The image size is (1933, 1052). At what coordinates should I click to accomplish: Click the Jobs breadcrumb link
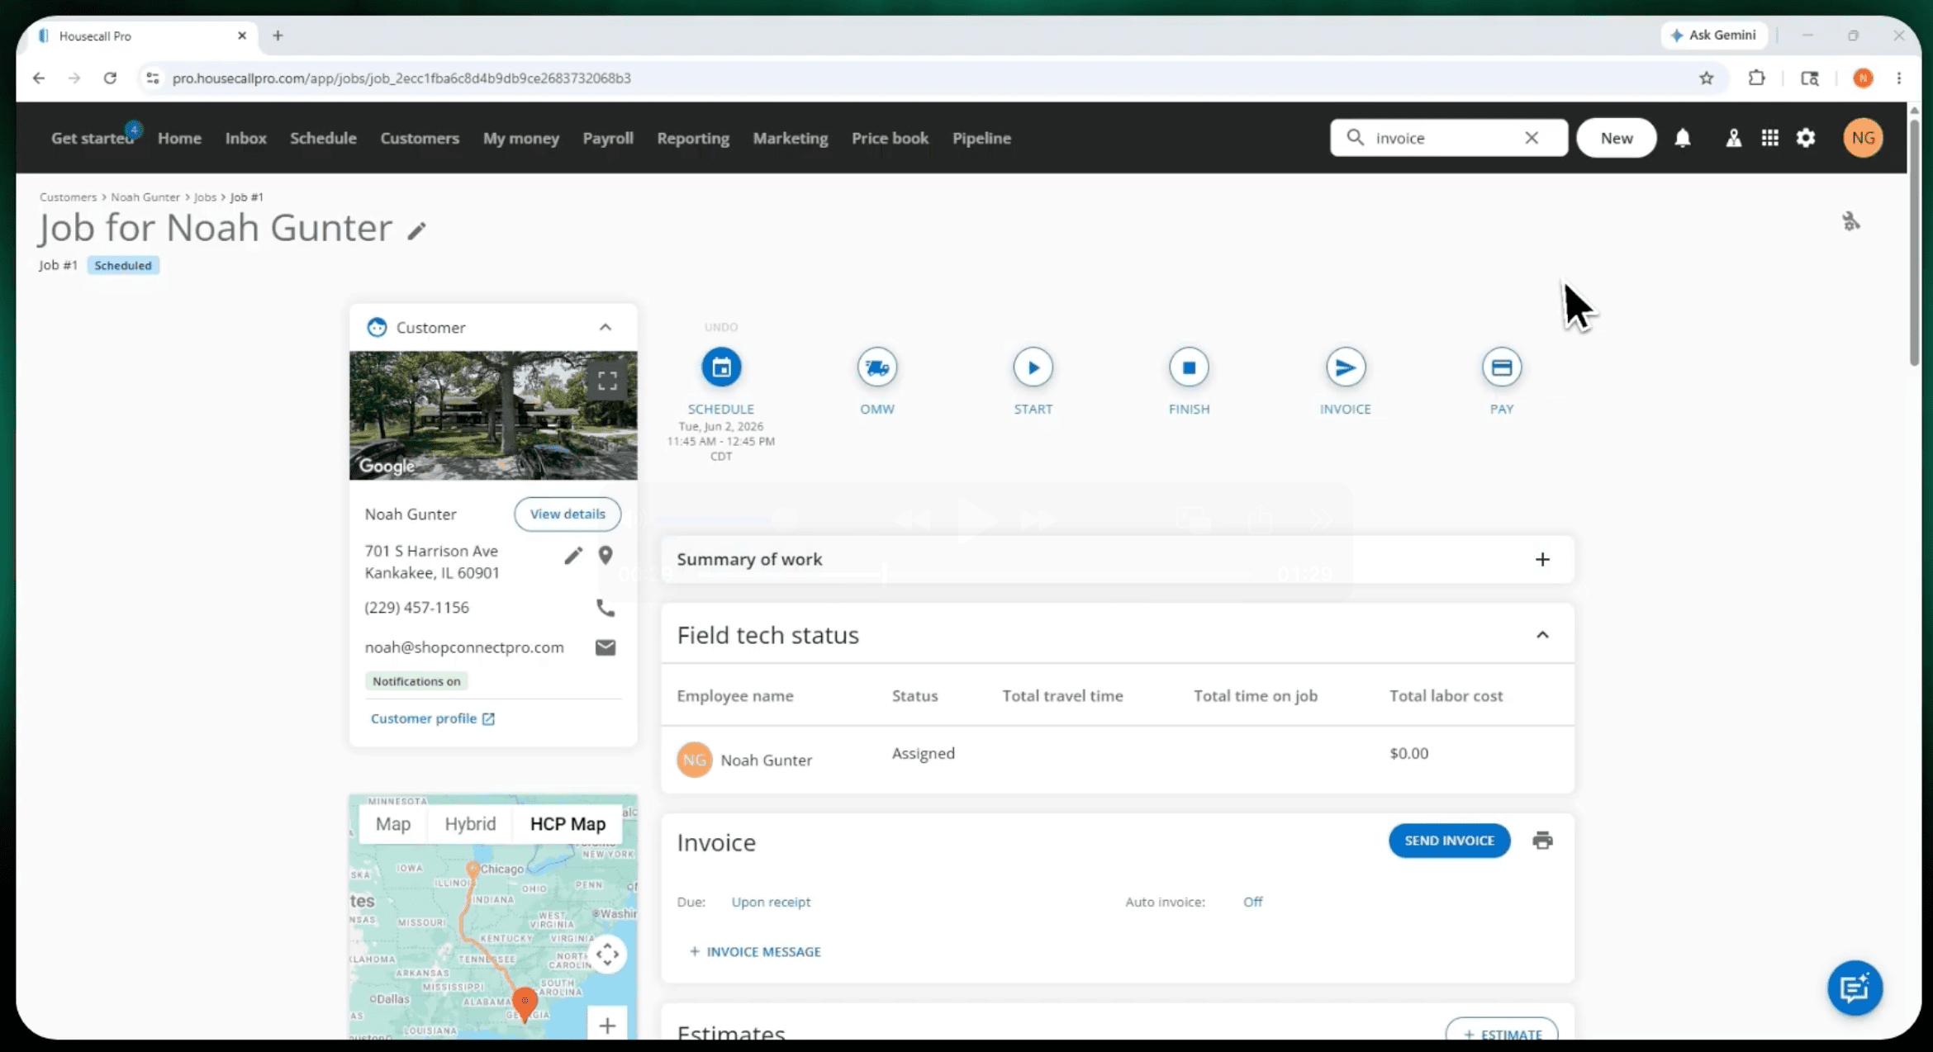tap(205, 197)
